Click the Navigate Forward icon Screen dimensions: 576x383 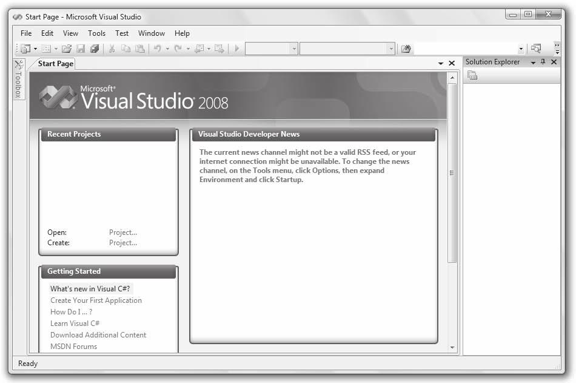tap(219, 49)
